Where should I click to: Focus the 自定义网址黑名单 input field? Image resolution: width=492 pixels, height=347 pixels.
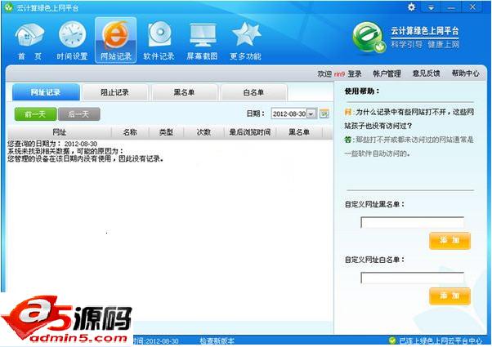412,222
